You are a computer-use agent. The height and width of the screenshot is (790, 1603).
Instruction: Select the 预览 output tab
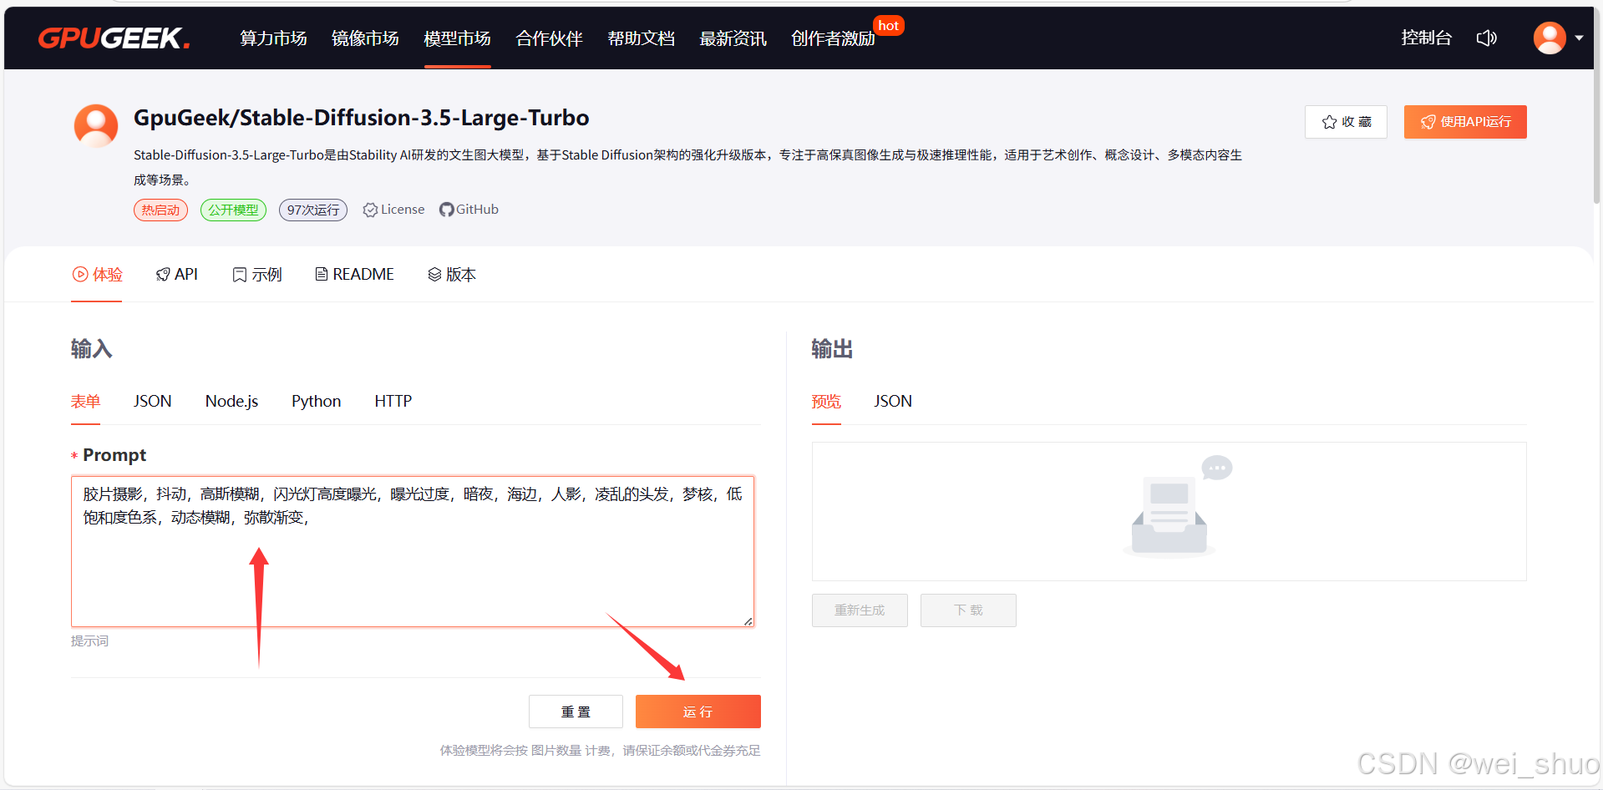pyautogui.click(x=826, y=402)
